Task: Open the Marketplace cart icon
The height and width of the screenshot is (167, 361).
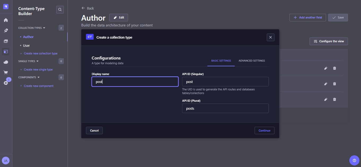Action: [x=6, y=72]
